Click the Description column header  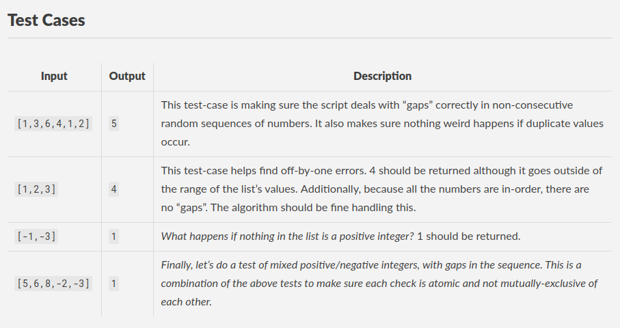(x=382, y=76)
